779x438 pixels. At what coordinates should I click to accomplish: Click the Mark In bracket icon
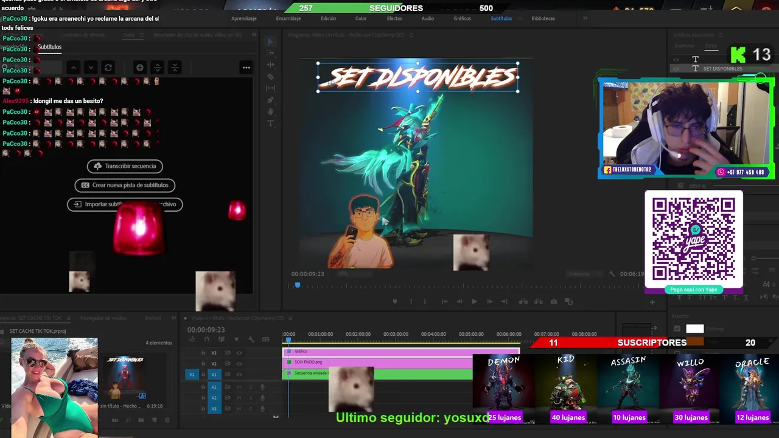[x=411, y=301]
